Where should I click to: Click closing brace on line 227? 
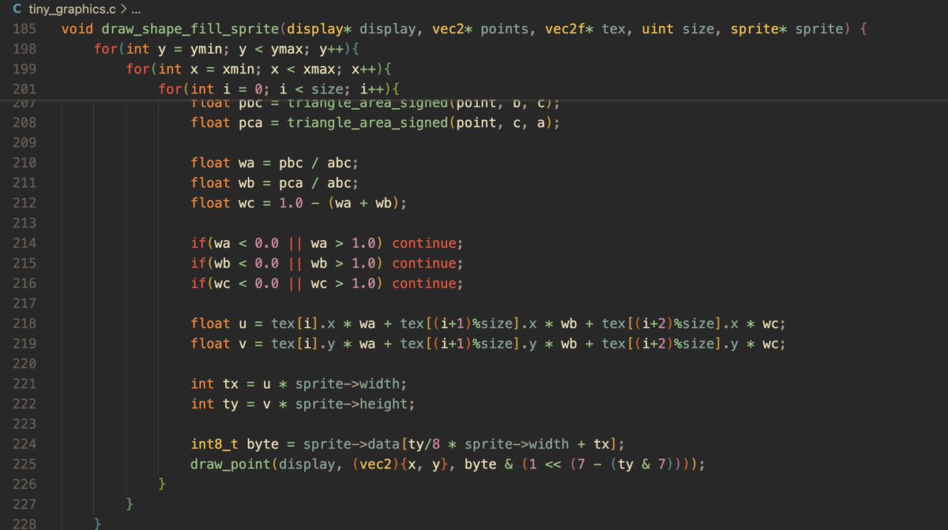point(130,503)
